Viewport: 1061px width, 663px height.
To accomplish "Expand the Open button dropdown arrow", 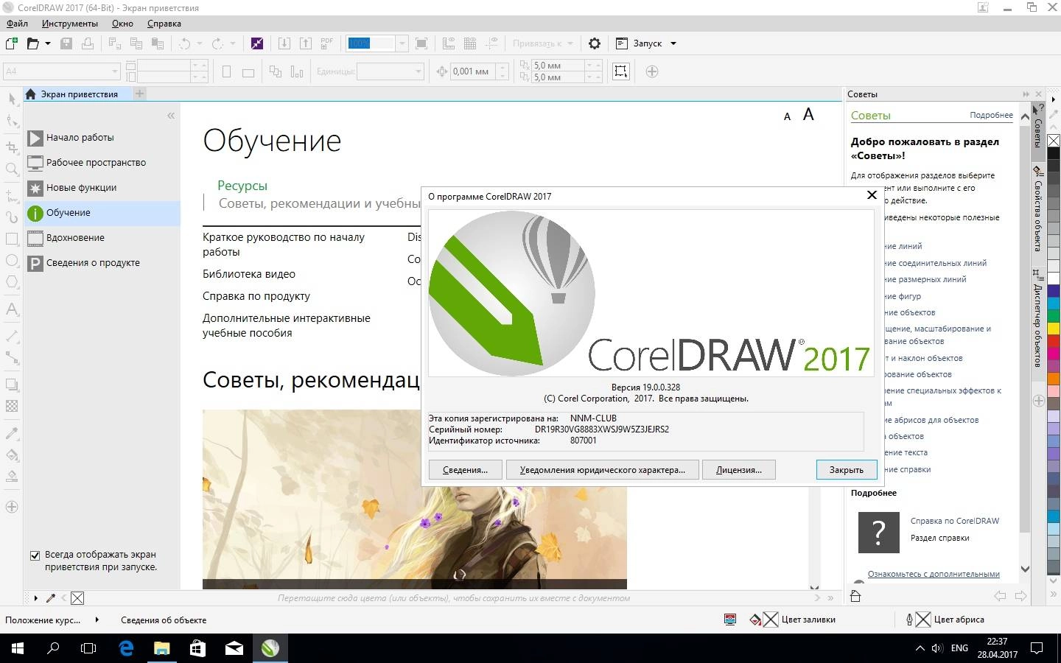I will (x=48, y=43).
